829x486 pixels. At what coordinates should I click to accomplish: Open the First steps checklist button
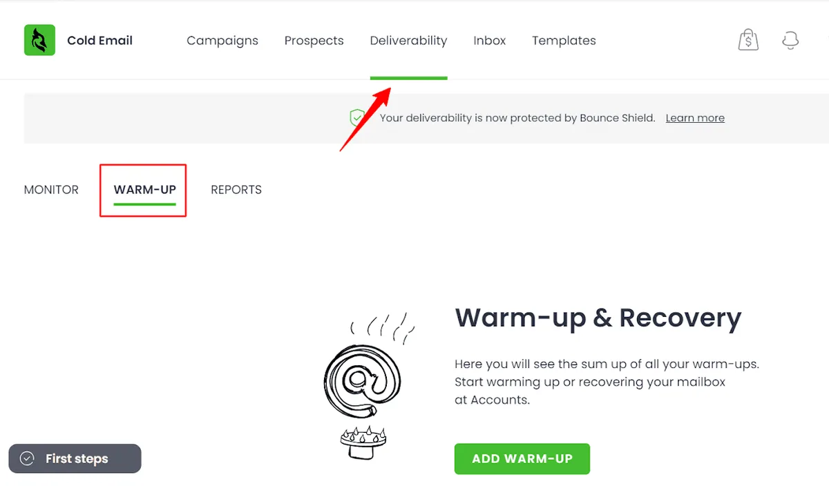coord(75,458)
